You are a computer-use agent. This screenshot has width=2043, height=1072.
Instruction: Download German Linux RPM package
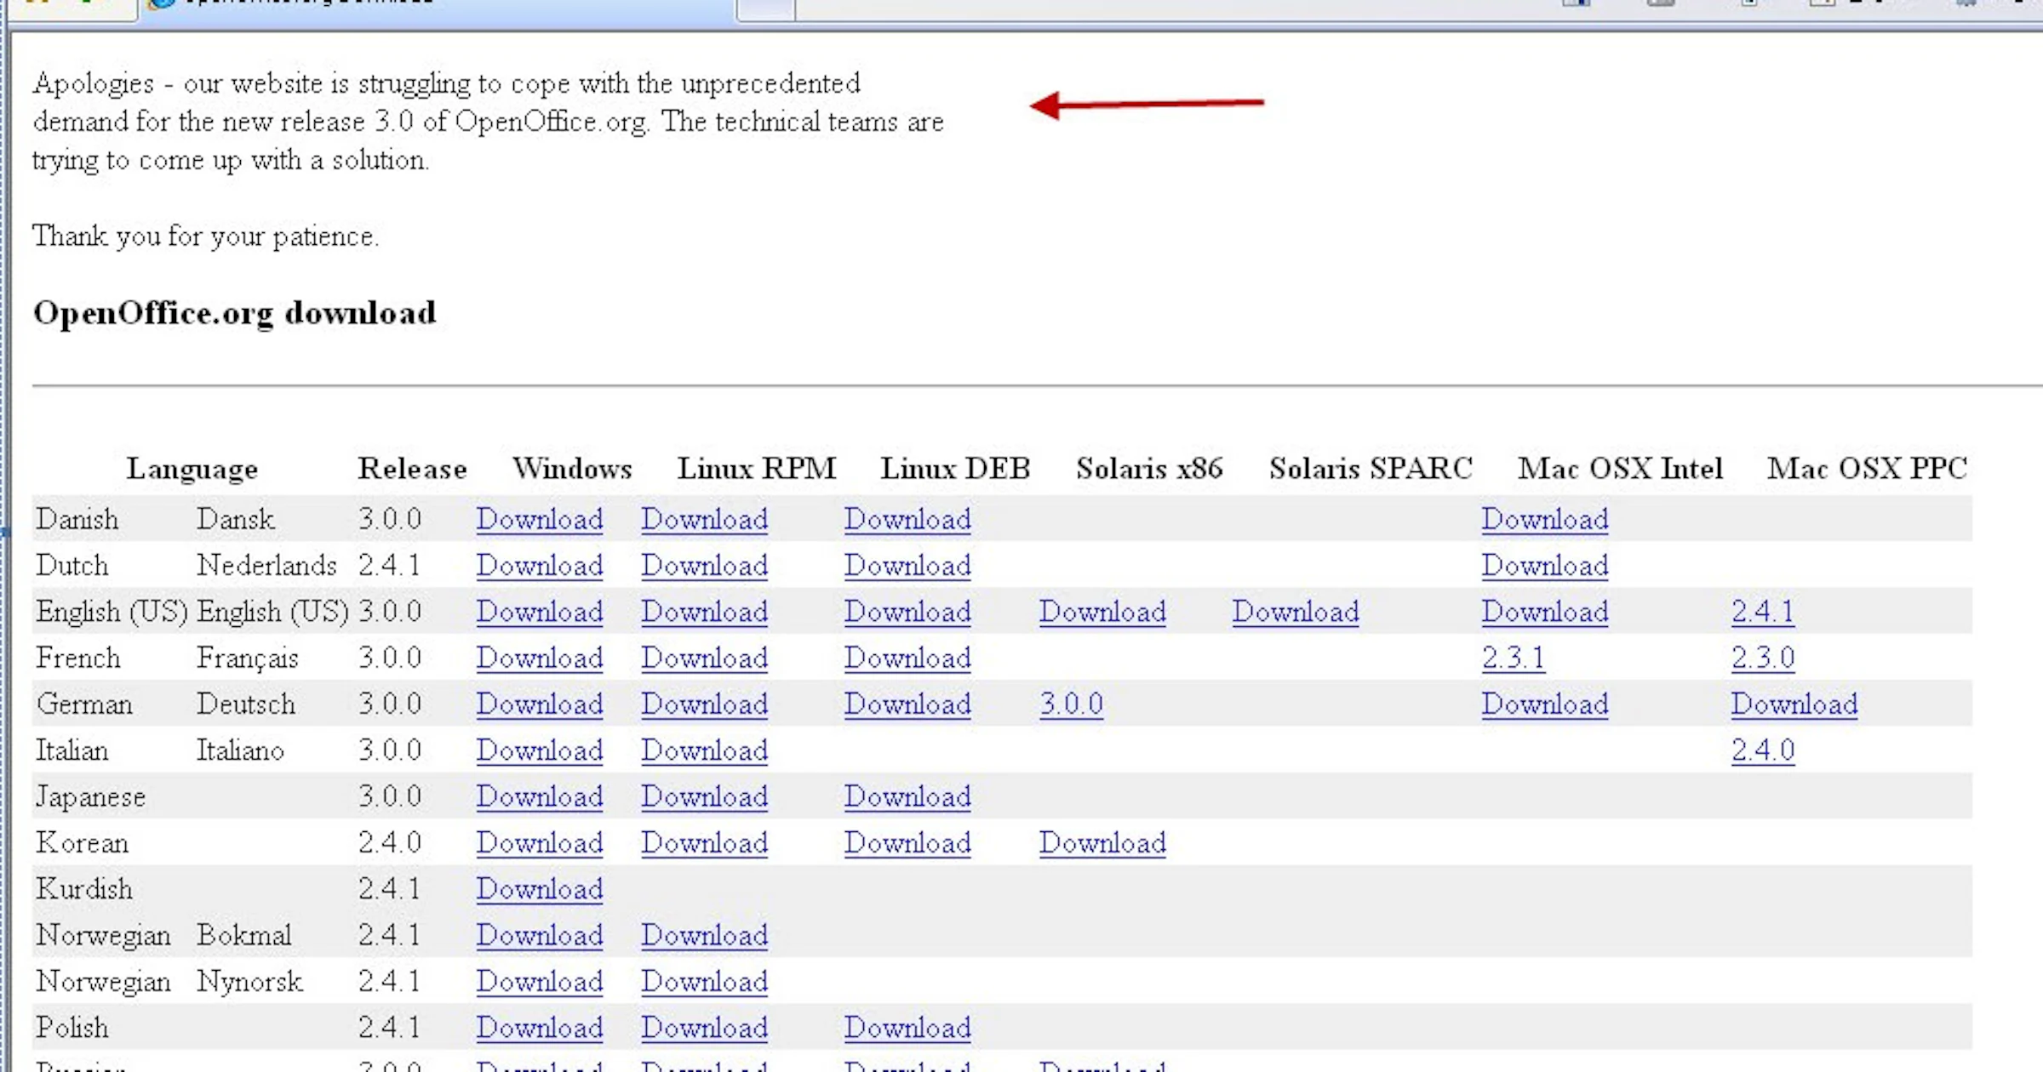705,704
